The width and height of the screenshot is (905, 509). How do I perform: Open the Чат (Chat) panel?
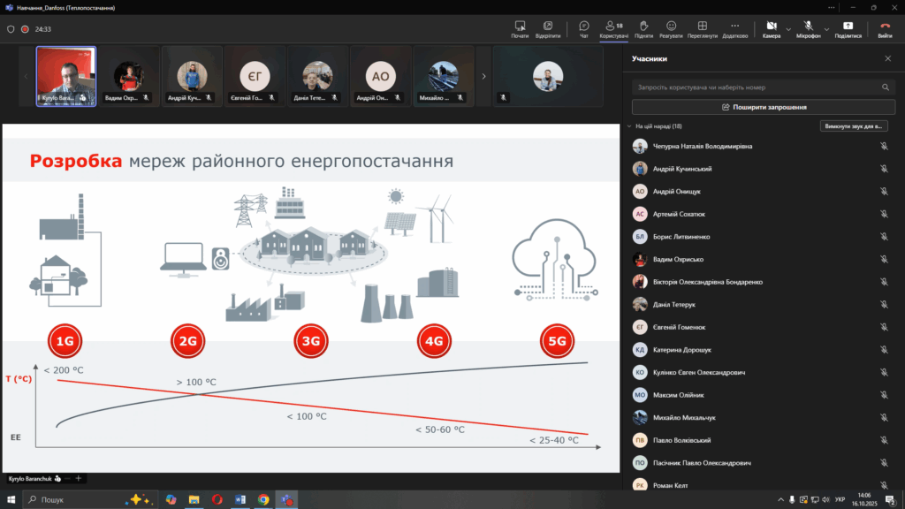coord(583,26)
